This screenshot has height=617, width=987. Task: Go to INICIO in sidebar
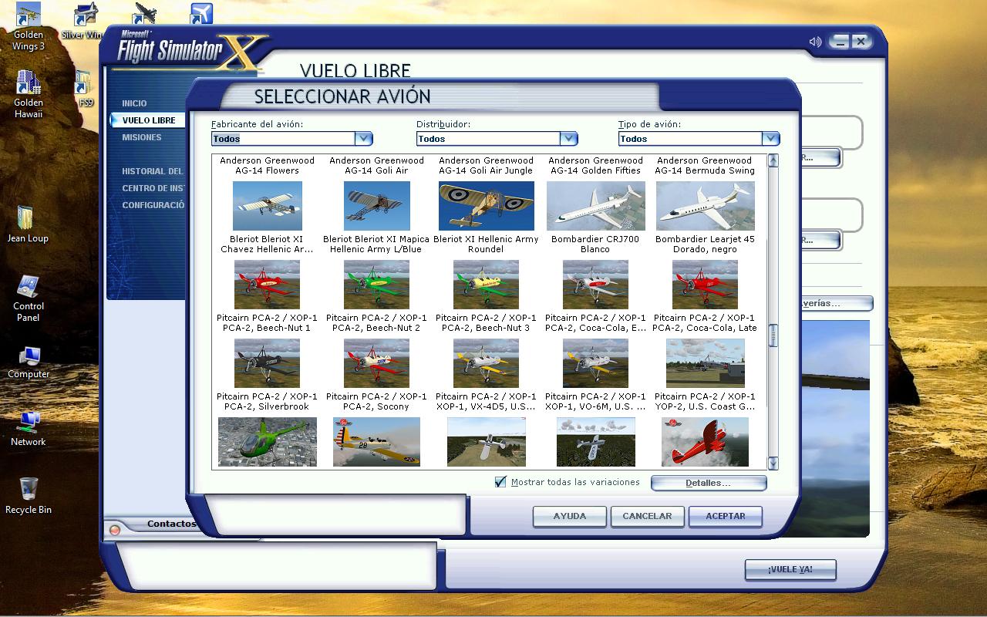point(134,103)
